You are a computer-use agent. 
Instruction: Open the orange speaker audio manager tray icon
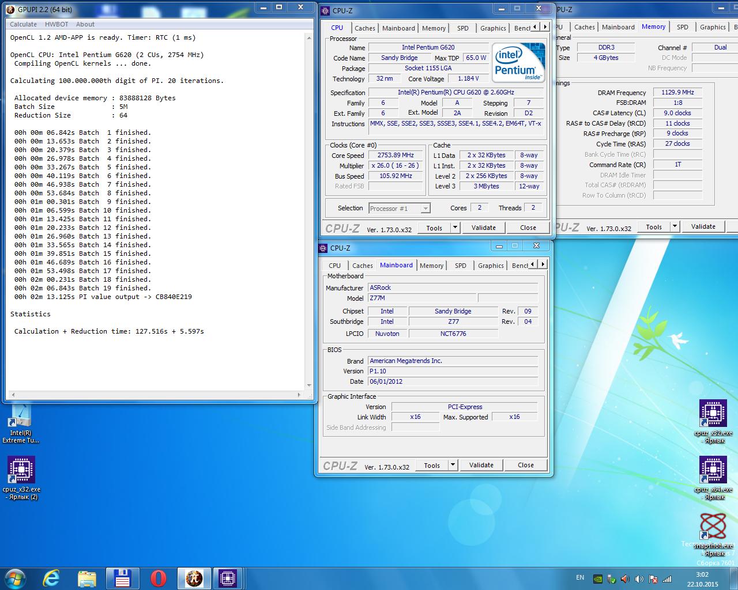click(625, 579)
